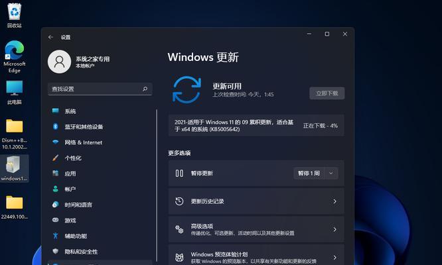This screenshot has height=265, width=442.
Task: Click the Windows 更新 page title
Action: pos(203,58)
